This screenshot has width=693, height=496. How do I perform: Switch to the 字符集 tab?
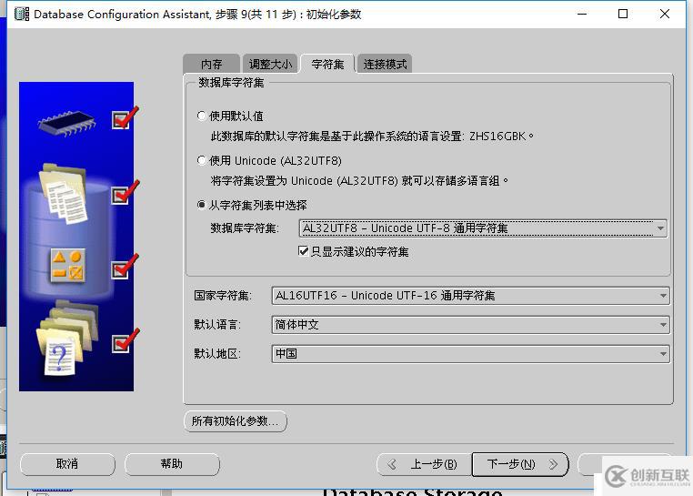tap(327, 64)
